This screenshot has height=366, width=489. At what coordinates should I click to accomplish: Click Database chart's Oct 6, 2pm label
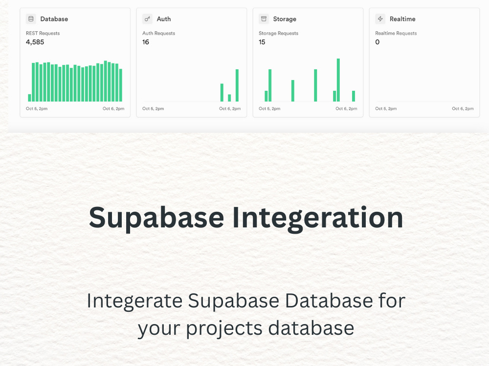point(113,109)
